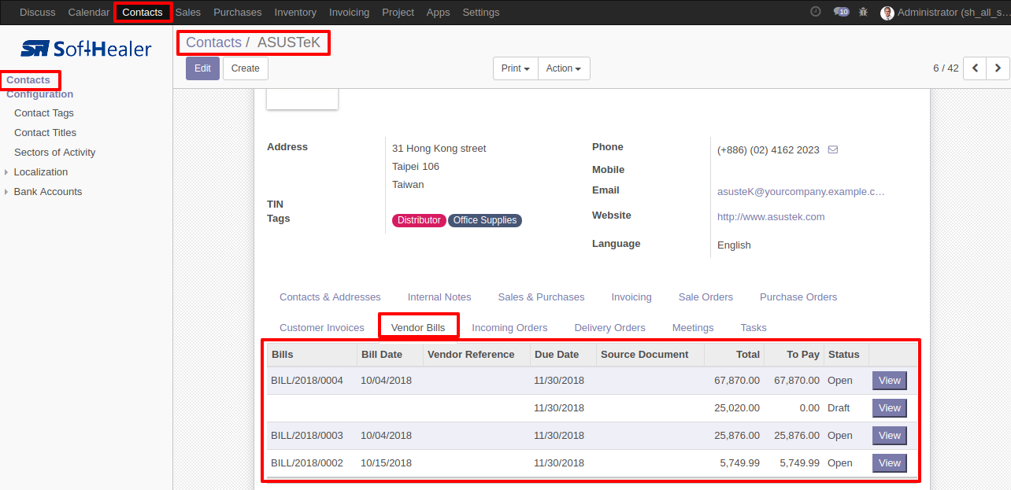
Task: Click the SoftHealer logo
Action: pyautogui.click(x=86, y=49)
